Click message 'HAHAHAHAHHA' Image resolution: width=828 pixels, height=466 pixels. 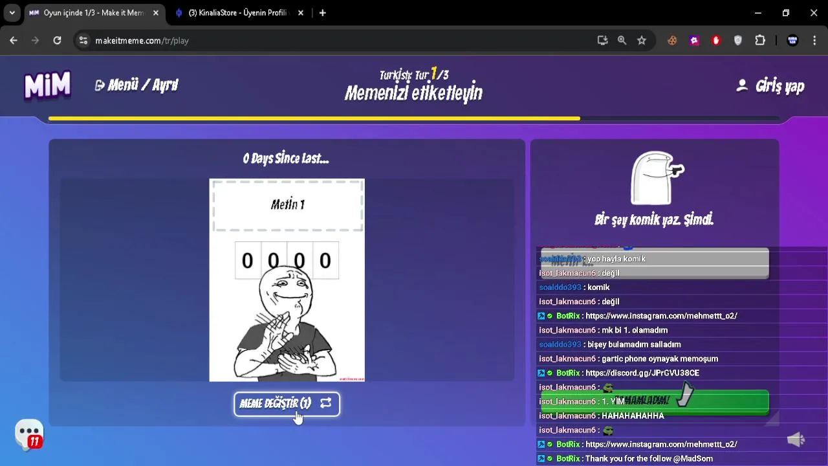tap(633, 416)
